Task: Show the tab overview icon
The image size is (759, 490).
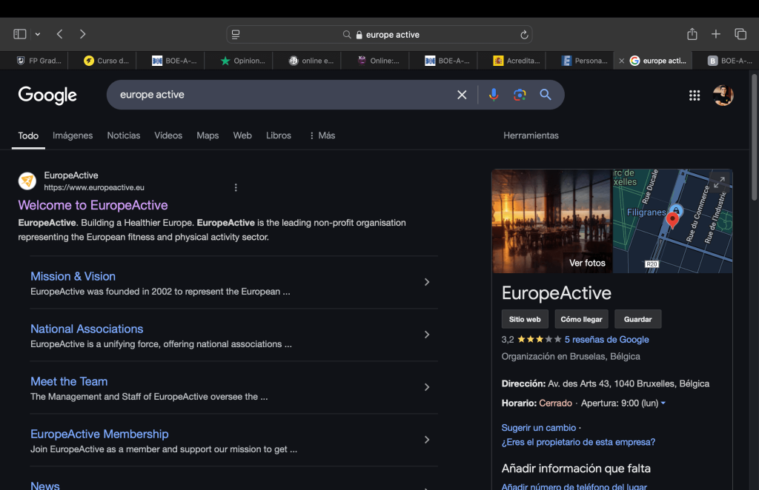Action: tap(740, 34)
